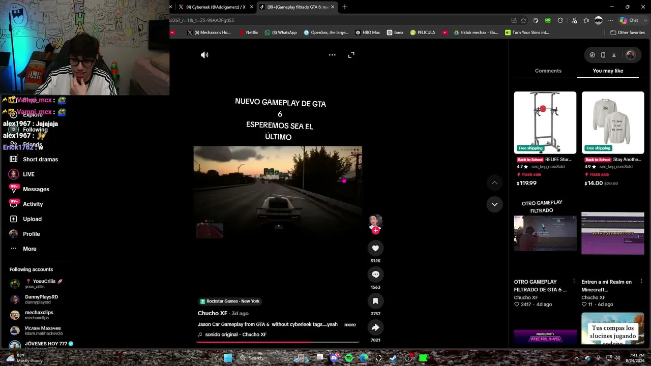Close the Cyberleek X browser tab

point(251,7)
